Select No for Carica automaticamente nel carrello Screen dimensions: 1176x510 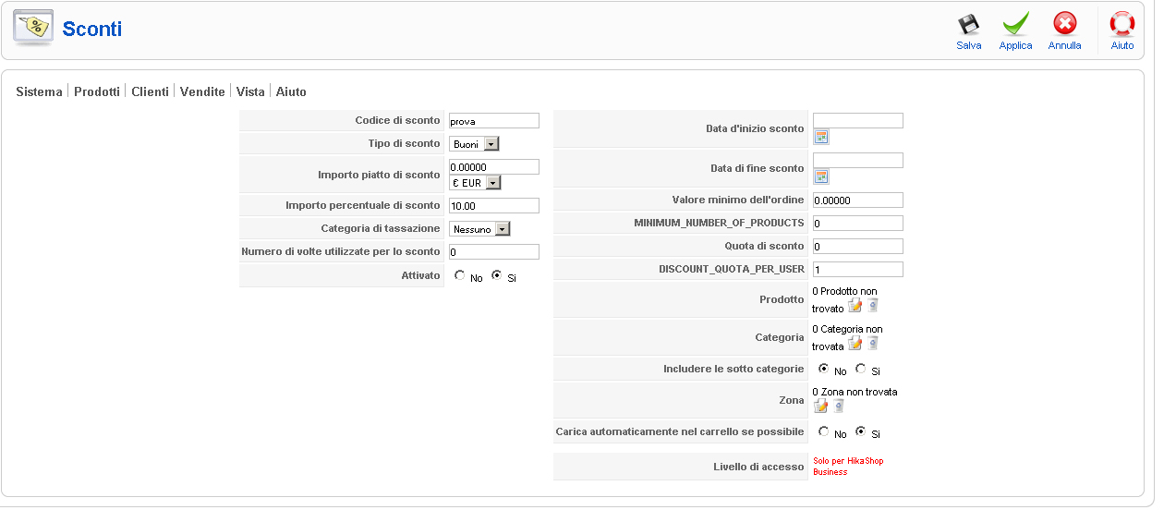[824, 431]
